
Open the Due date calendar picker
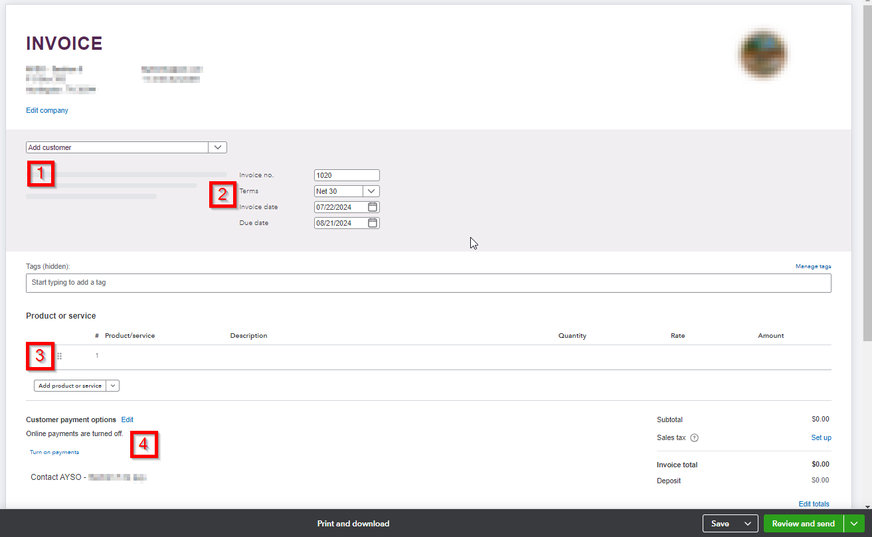click(373, 223)
